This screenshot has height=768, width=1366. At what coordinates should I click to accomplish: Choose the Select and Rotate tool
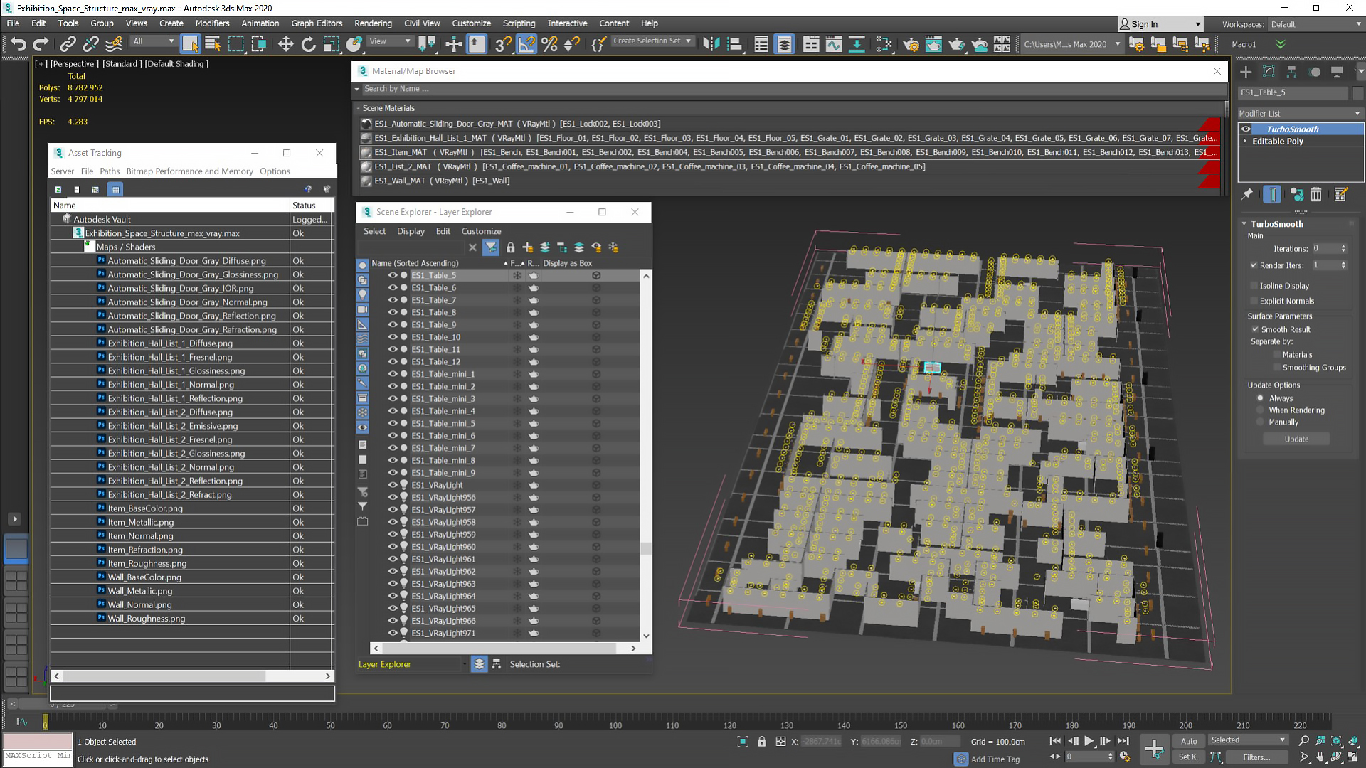(308, 44)
